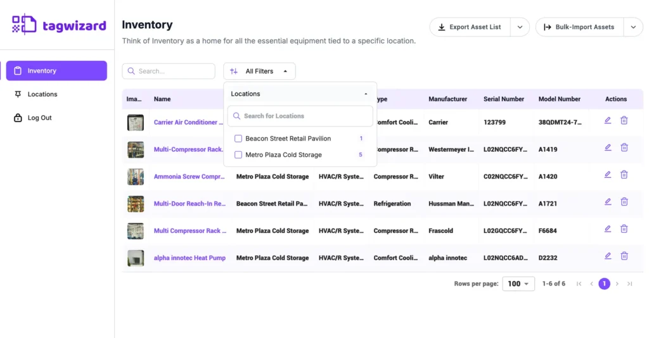Edit the alpha innotec Heat Pump
The width and height of the screenshot is (649, 338).
point(608,256)
